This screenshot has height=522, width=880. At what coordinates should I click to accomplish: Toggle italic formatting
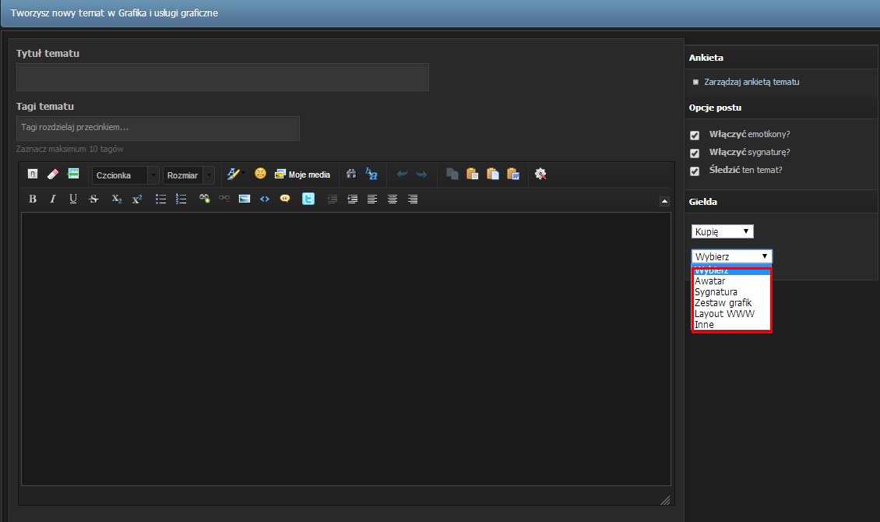53,199
